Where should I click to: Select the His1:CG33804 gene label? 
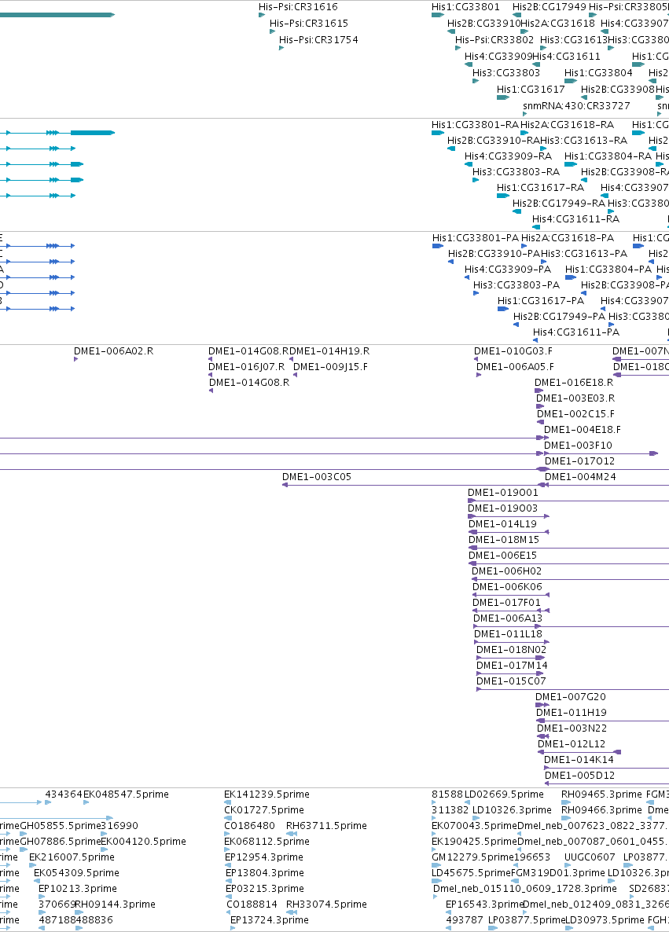598,73
